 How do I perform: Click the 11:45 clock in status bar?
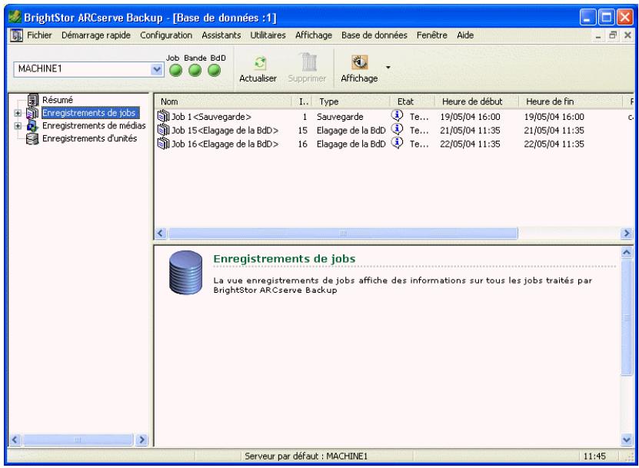[594, 456]
